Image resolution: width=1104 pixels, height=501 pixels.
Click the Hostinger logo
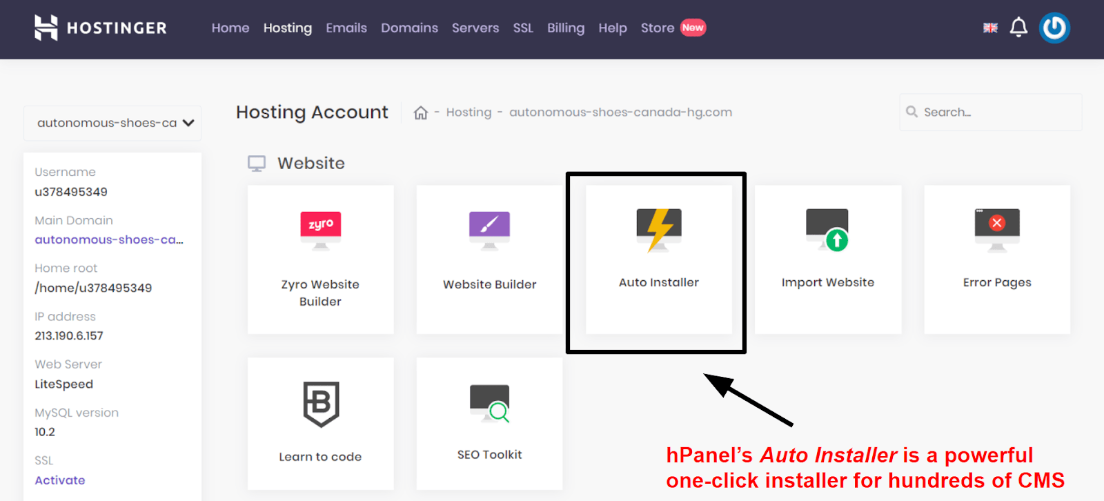[x=101, y=28]
